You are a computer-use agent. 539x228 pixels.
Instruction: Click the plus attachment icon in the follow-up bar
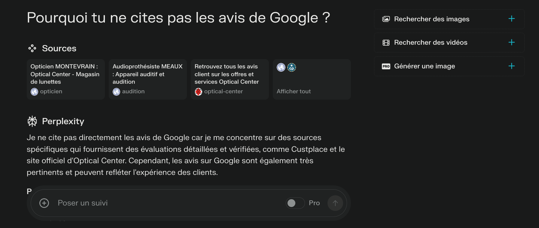point(44,203)
